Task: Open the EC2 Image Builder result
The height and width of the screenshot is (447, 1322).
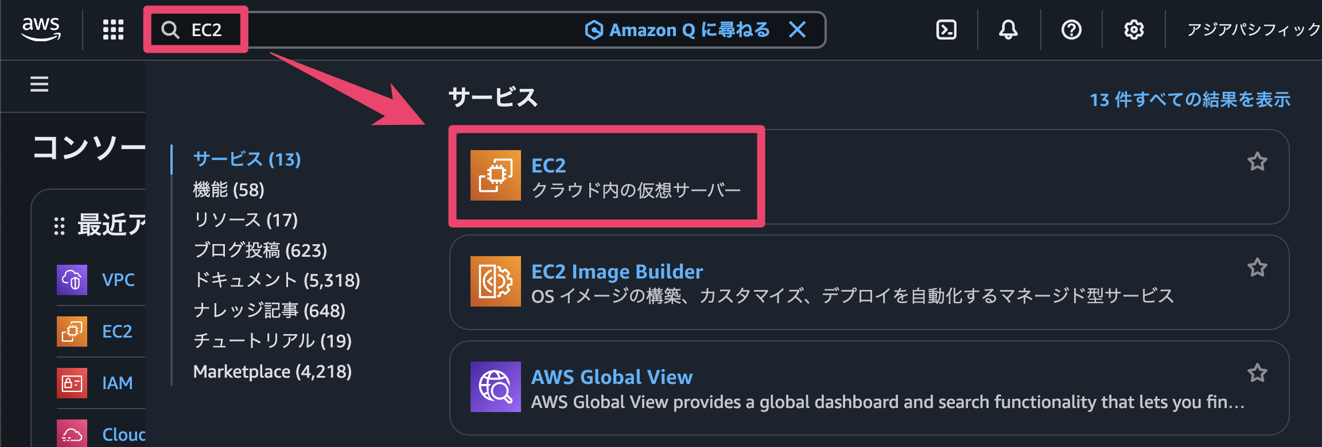Action: click(x=617, y=272)
